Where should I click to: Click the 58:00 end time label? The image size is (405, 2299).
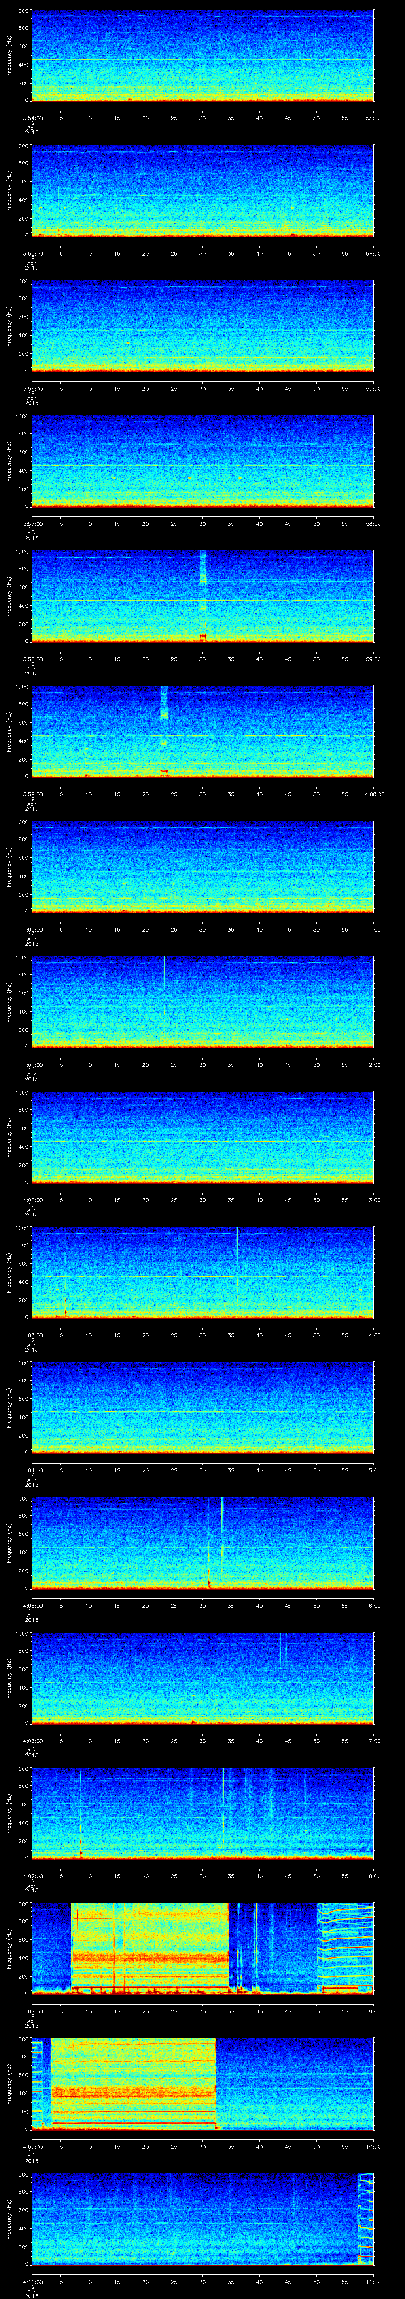(x=374, y=524)
